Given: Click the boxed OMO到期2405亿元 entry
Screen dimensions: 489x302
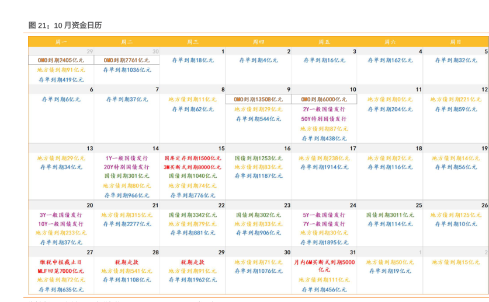Looking at the screenshot, I should (x=61, y=60).
